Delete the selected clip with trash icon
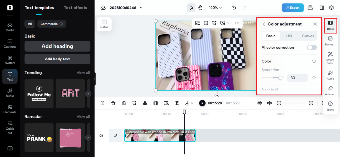The image size is (340, 157). tap(113, 103)
